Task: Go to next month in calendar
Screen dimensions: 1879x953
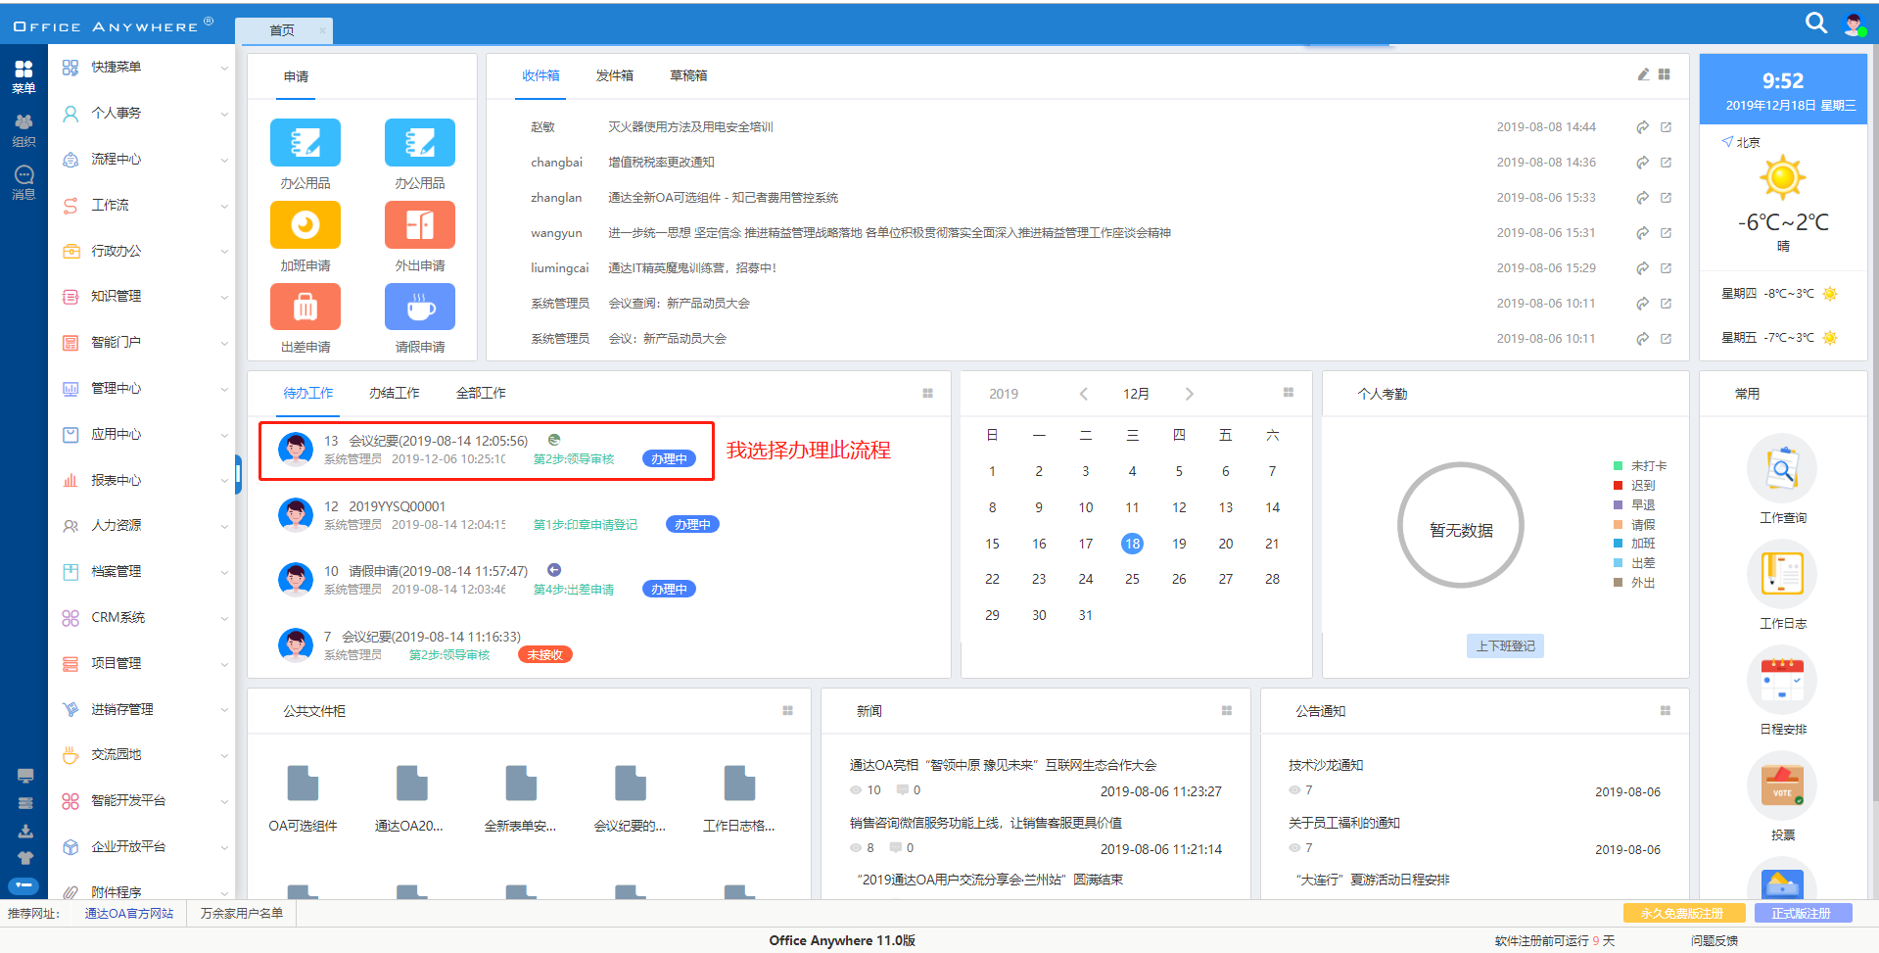Action: pyautogui.click(x=1189, y=394)
